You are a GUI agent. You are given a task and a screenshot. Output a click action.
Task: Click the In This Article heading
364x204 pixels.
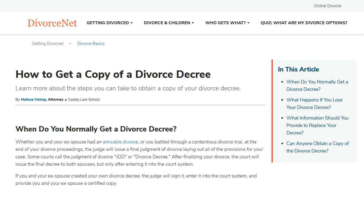298,69
